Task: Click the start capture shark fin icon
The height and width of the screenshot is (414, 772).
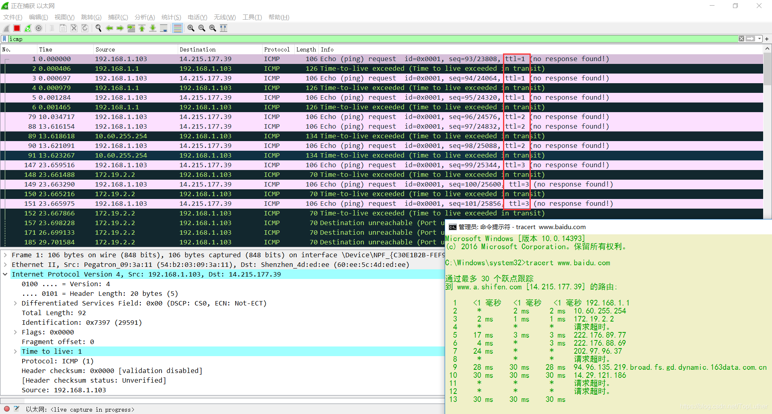Action: click(x=6, y=28)
